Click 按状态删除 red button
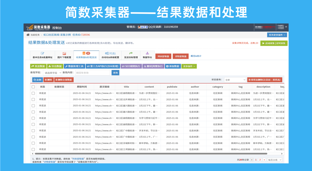This screenshot has width=312, height=171. pos(265,80)
